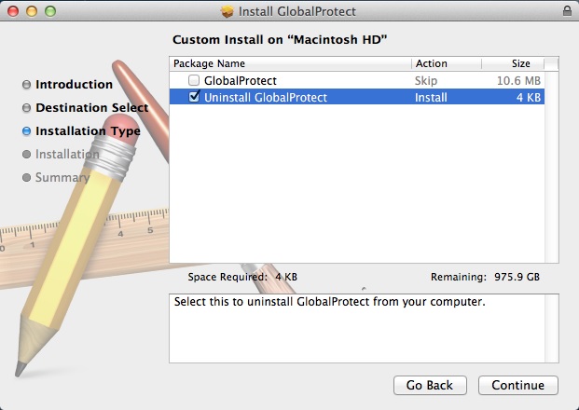Click the package icon beside Install GlobalProtect title

[227, 11]
